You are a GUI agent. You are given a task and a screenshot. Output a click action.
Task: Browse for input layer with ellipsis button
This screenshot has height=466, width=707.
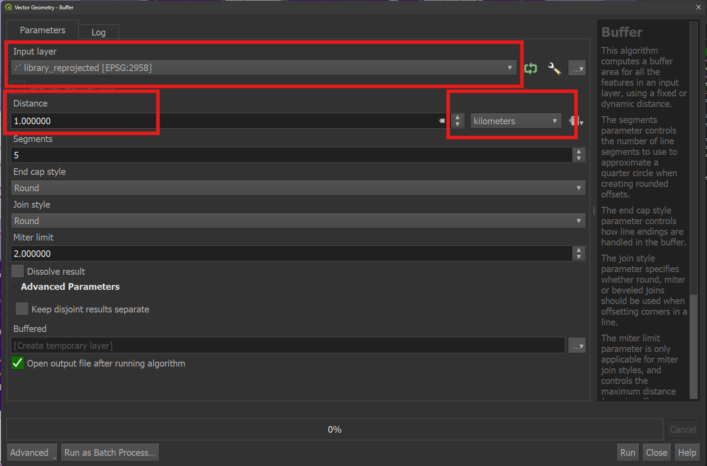[577, 68]
